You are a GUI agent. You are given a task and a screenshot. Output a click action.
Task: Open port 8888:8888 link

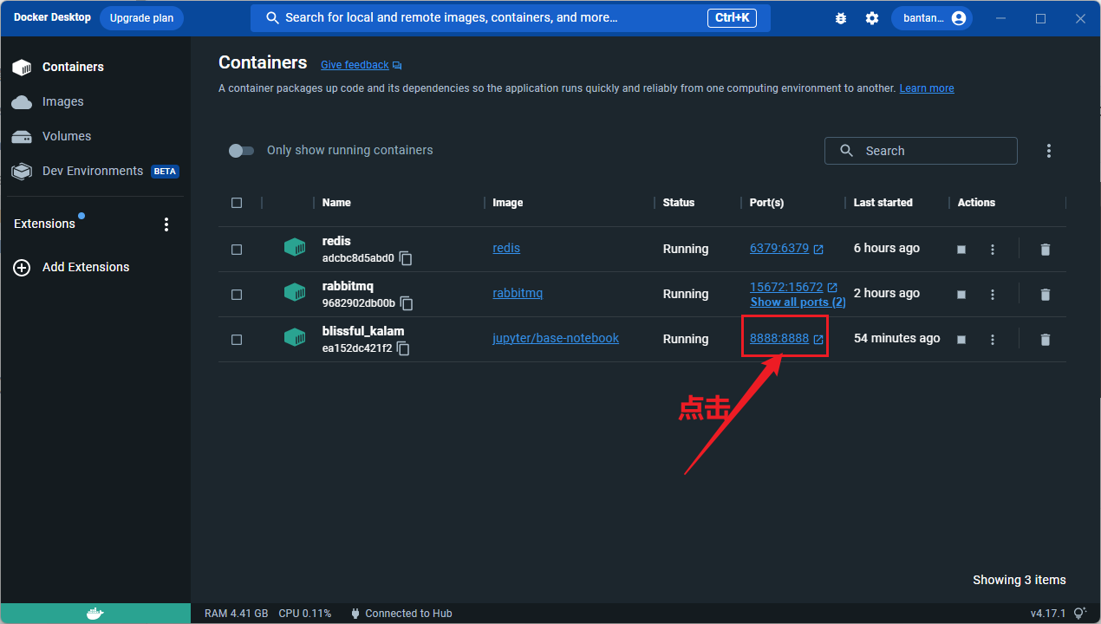coord(779,339)
